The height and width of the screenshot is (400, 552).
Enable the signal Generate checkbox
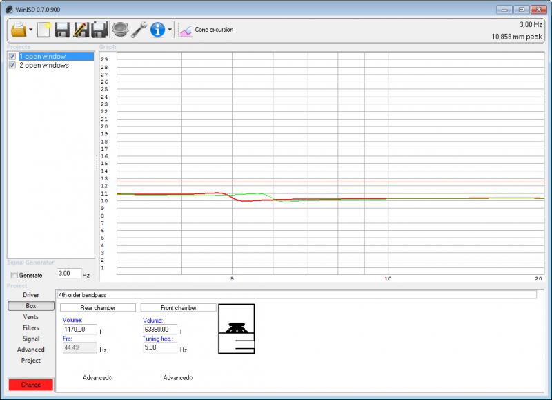[x=14, y=275]
